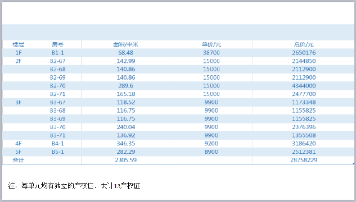
Task: Click the 2112900 total in row B2-69
Action: pyautogui.click(x=304, y=77)
